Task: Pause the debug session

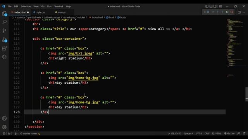Action: click(208, 12)
